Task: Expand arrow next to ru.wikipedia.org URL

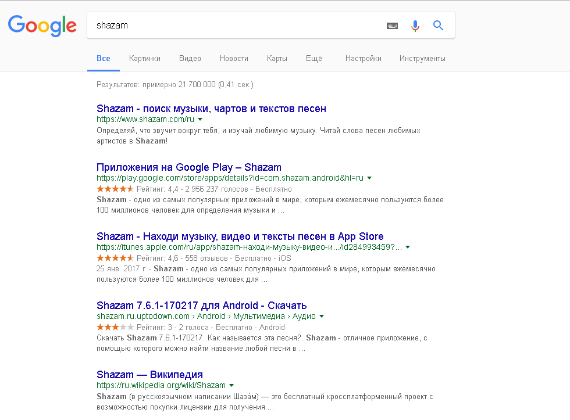Action: point(231,386)
